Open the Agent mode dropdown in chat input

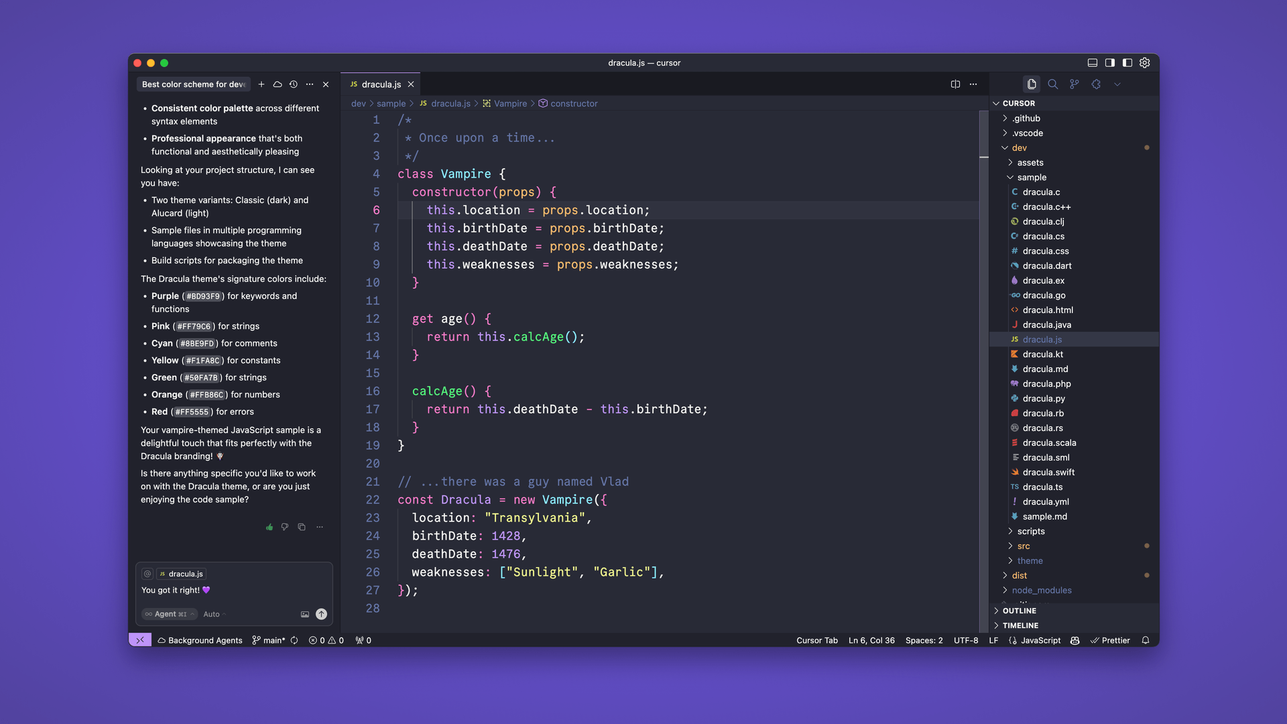168,614
